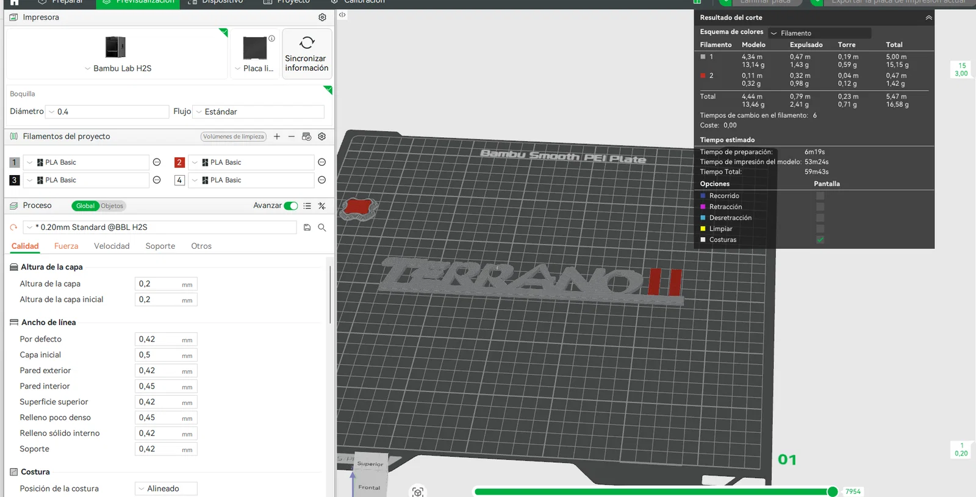Click the plate info icon beside plate image
The height and width of the screenshot is (497, 976).
pyautogui.click(x=271, y=38)
